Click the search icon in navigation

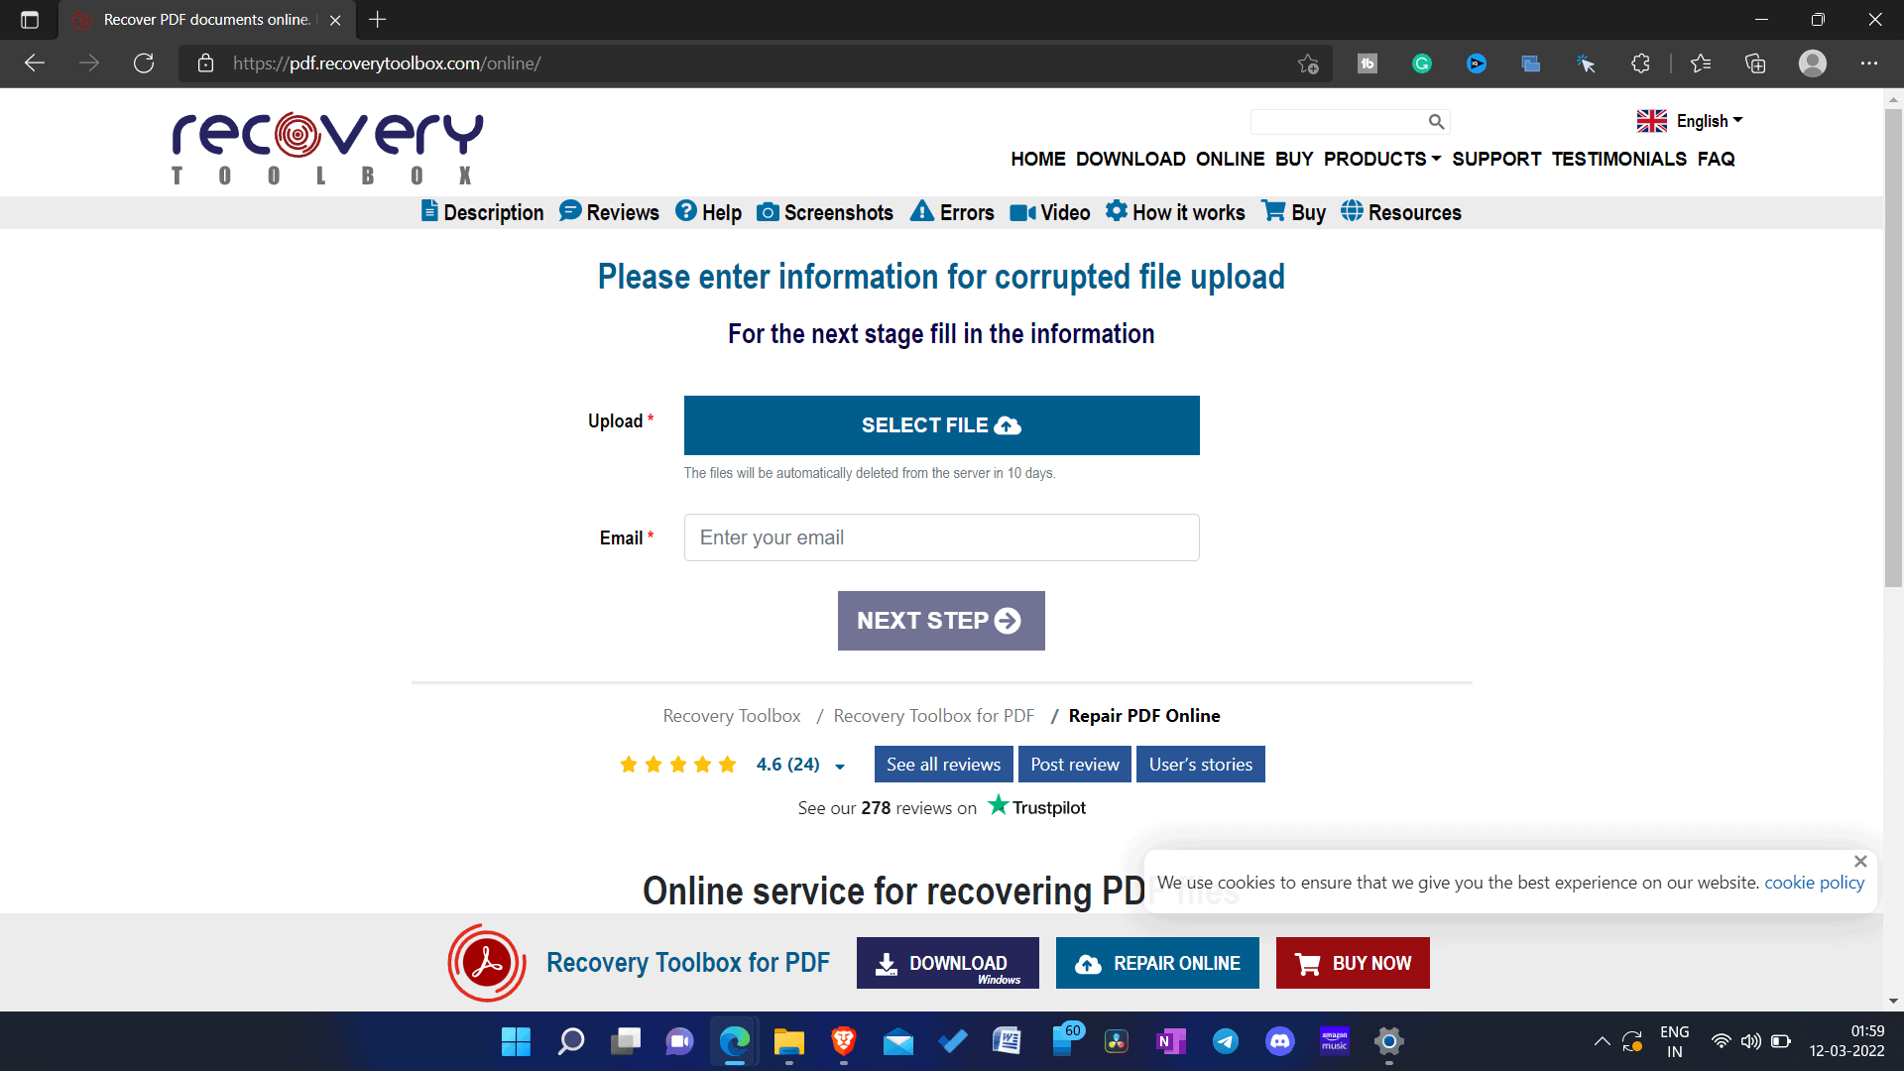point(1437,122)
